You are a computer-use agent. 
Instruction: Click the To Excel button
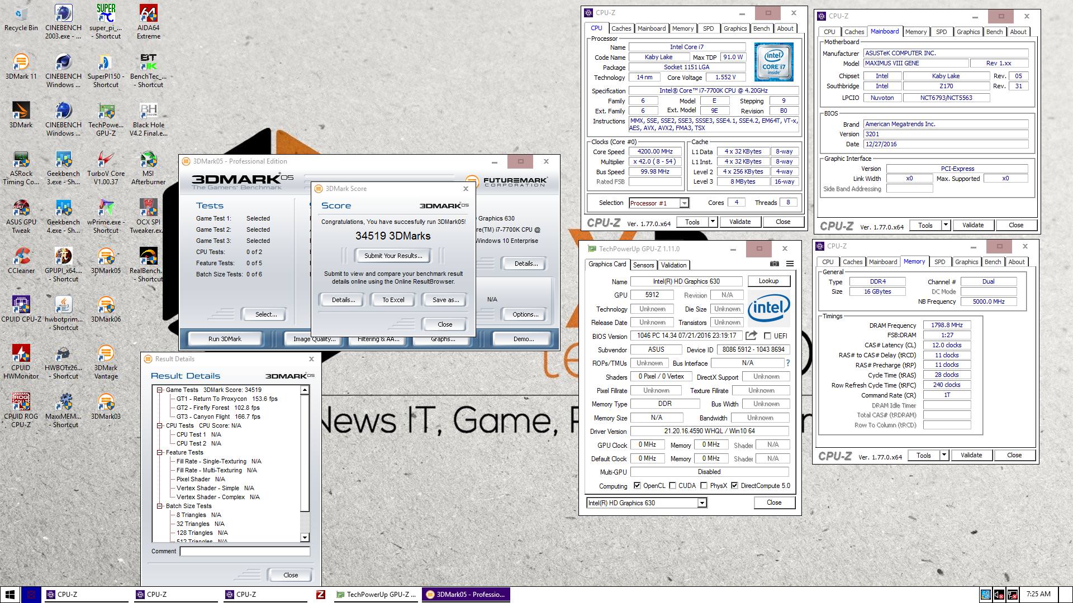coord(393,300)
